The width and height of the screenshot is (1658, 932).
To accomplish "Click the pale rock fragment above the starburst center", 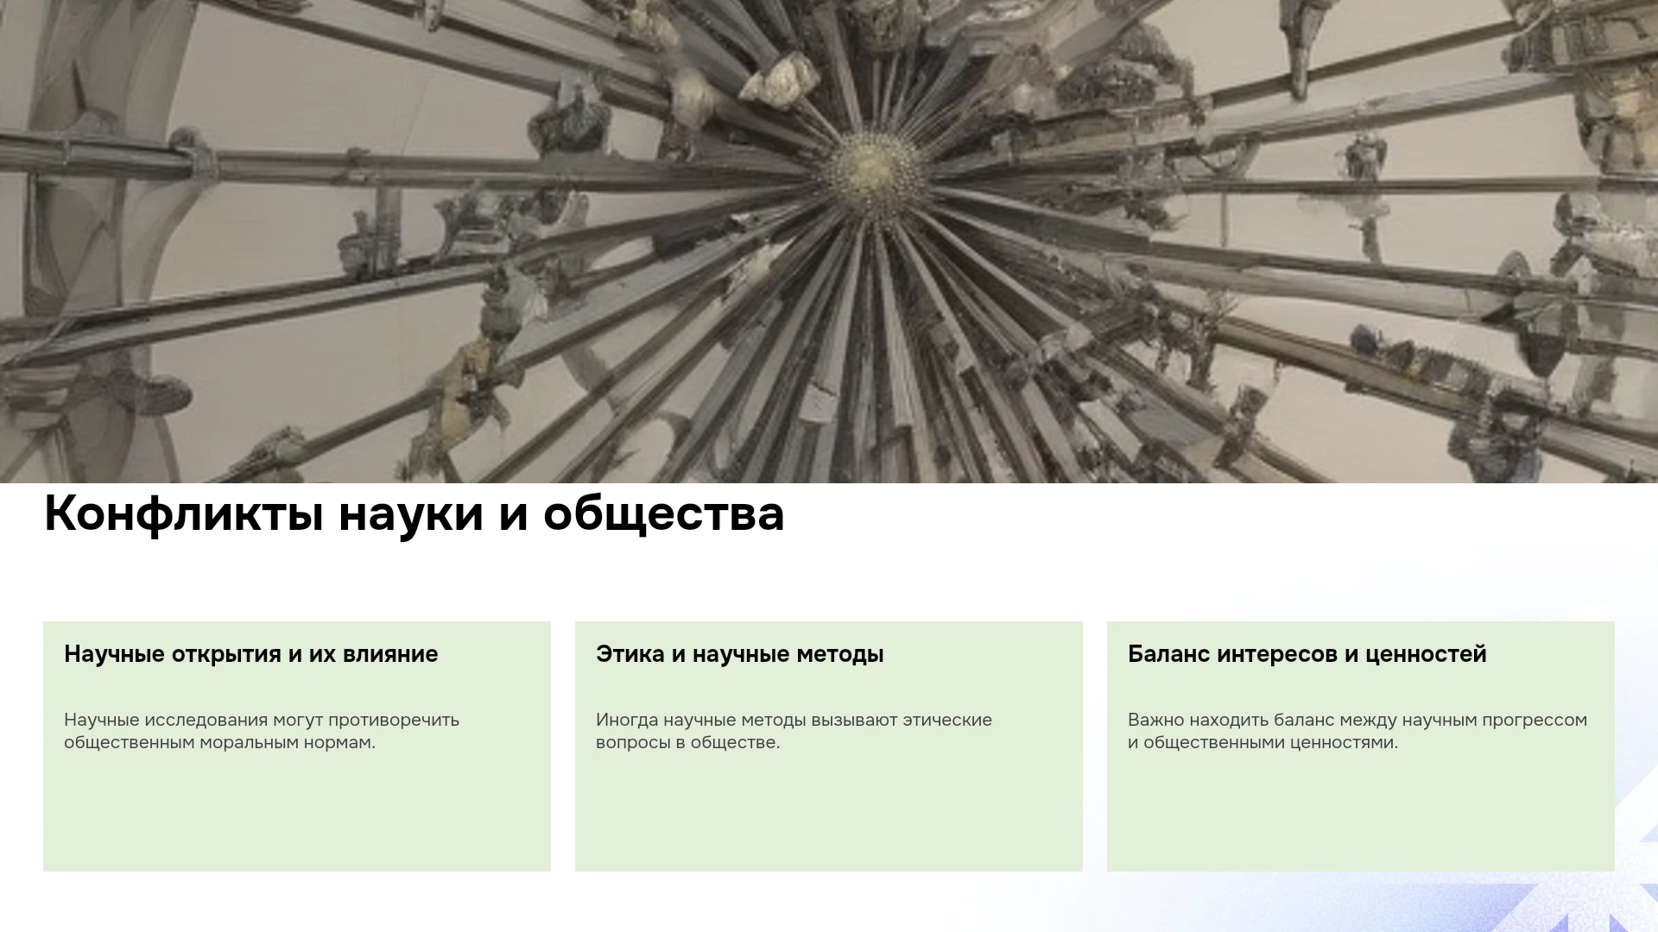I will (780, 80).
